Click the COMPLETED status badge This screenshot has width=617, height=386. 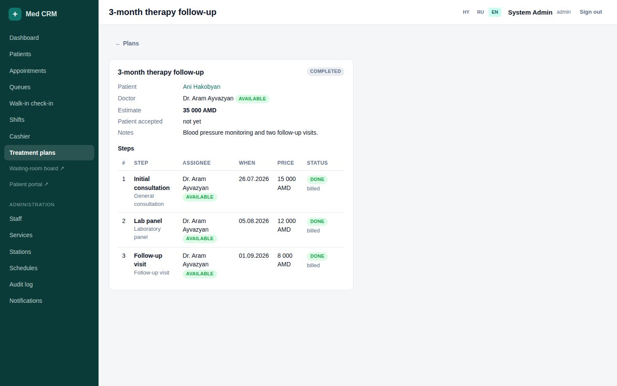click(x=326, y=72)
